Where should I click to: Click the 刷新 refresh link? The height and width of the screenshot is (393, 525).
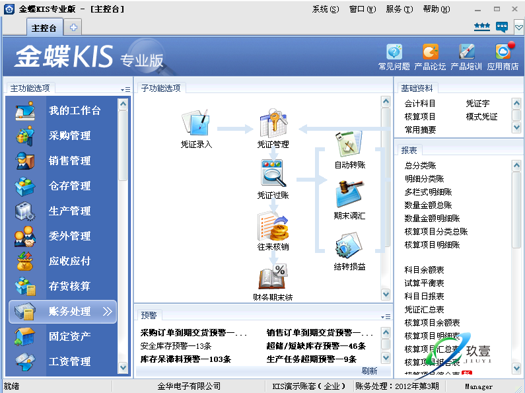coord(369,371)
